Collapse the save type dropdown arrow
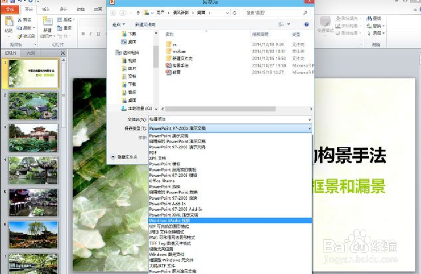421x274 pixels. (x=309, y=128)
